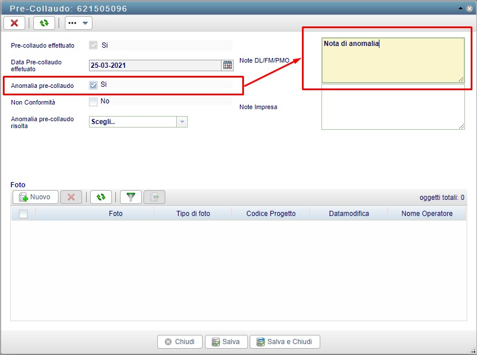Click the green refresh icon in top toolbar

(x=44, y=23)
